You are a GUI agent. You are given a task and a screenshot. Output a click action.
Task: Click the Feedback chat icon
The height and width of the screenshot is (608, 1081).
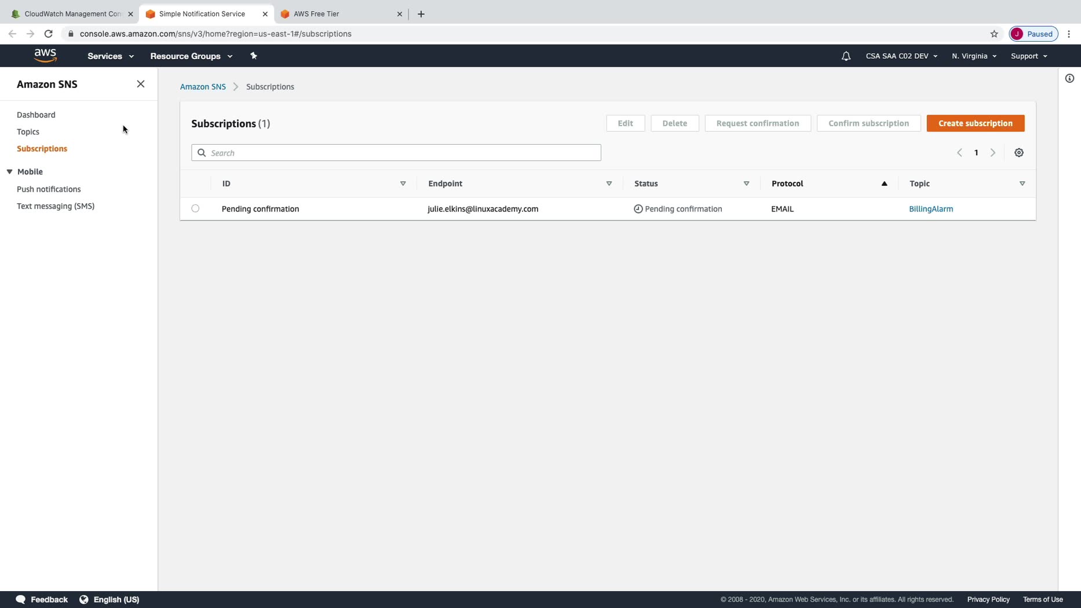(x=21, y=599)
